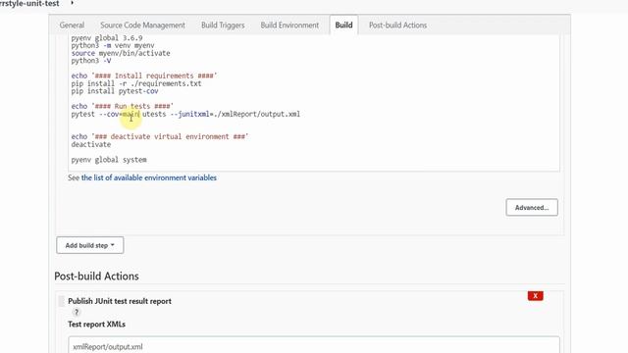Image resolution: width=628 pixels, height=353 pixels.
Task: Click the echo 'Install requirements' line
Action: coord(144,76)
